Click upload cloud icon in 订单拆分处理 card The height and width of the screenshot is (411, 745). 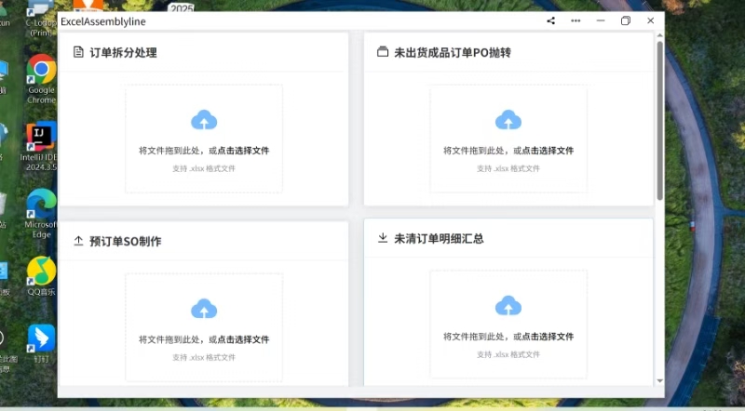coord(204,120)
